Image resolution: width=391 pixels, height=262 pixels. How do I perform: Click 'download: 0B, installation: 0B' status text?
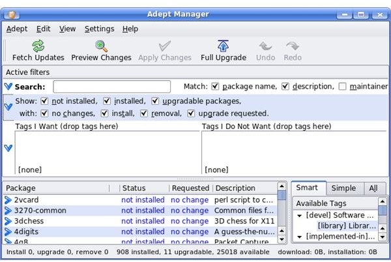(327, 252)
